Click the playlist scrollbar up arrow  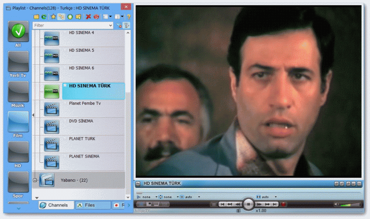pyautogui.click(x=128, y=33)
